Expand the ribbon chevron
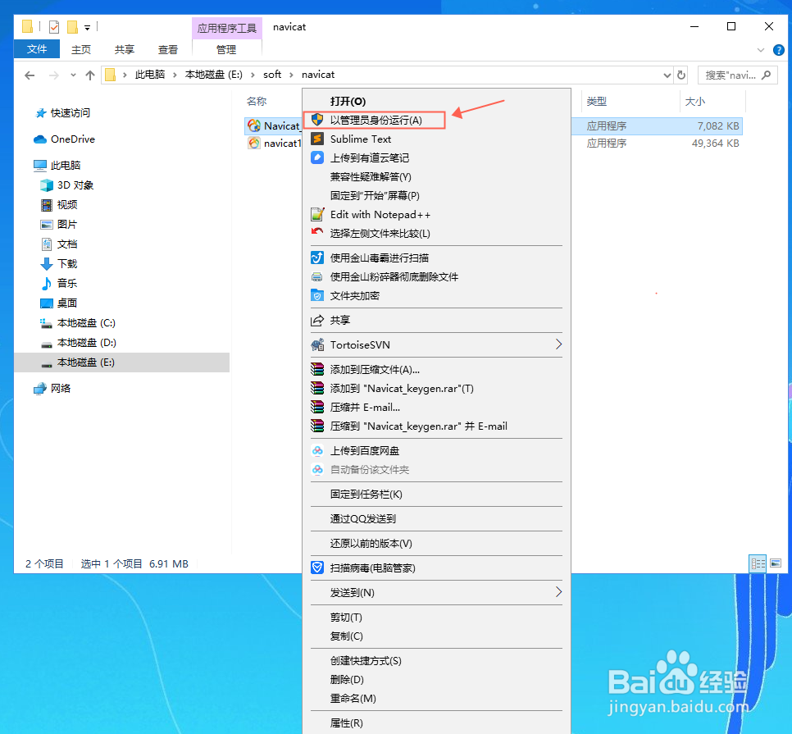Image resolution: width=792 pixels, height=734 pixels. [x=761, y=50]
